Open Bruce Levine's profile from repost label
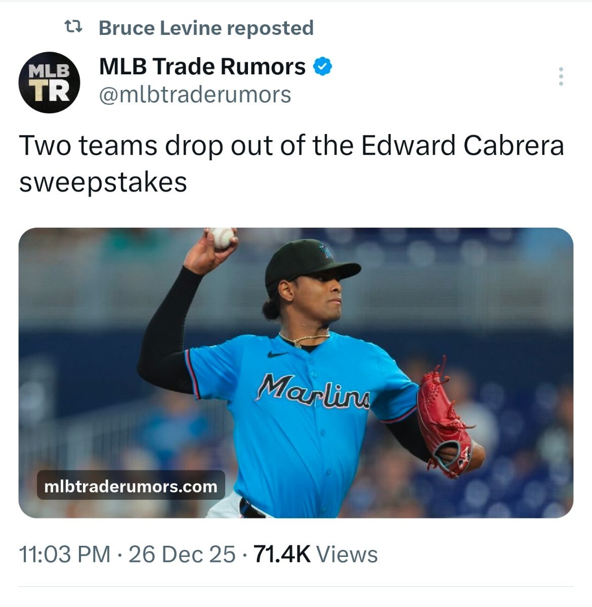The width and height of the screenshot is (592, 607). pyautogui.click(x=160, y=28)
